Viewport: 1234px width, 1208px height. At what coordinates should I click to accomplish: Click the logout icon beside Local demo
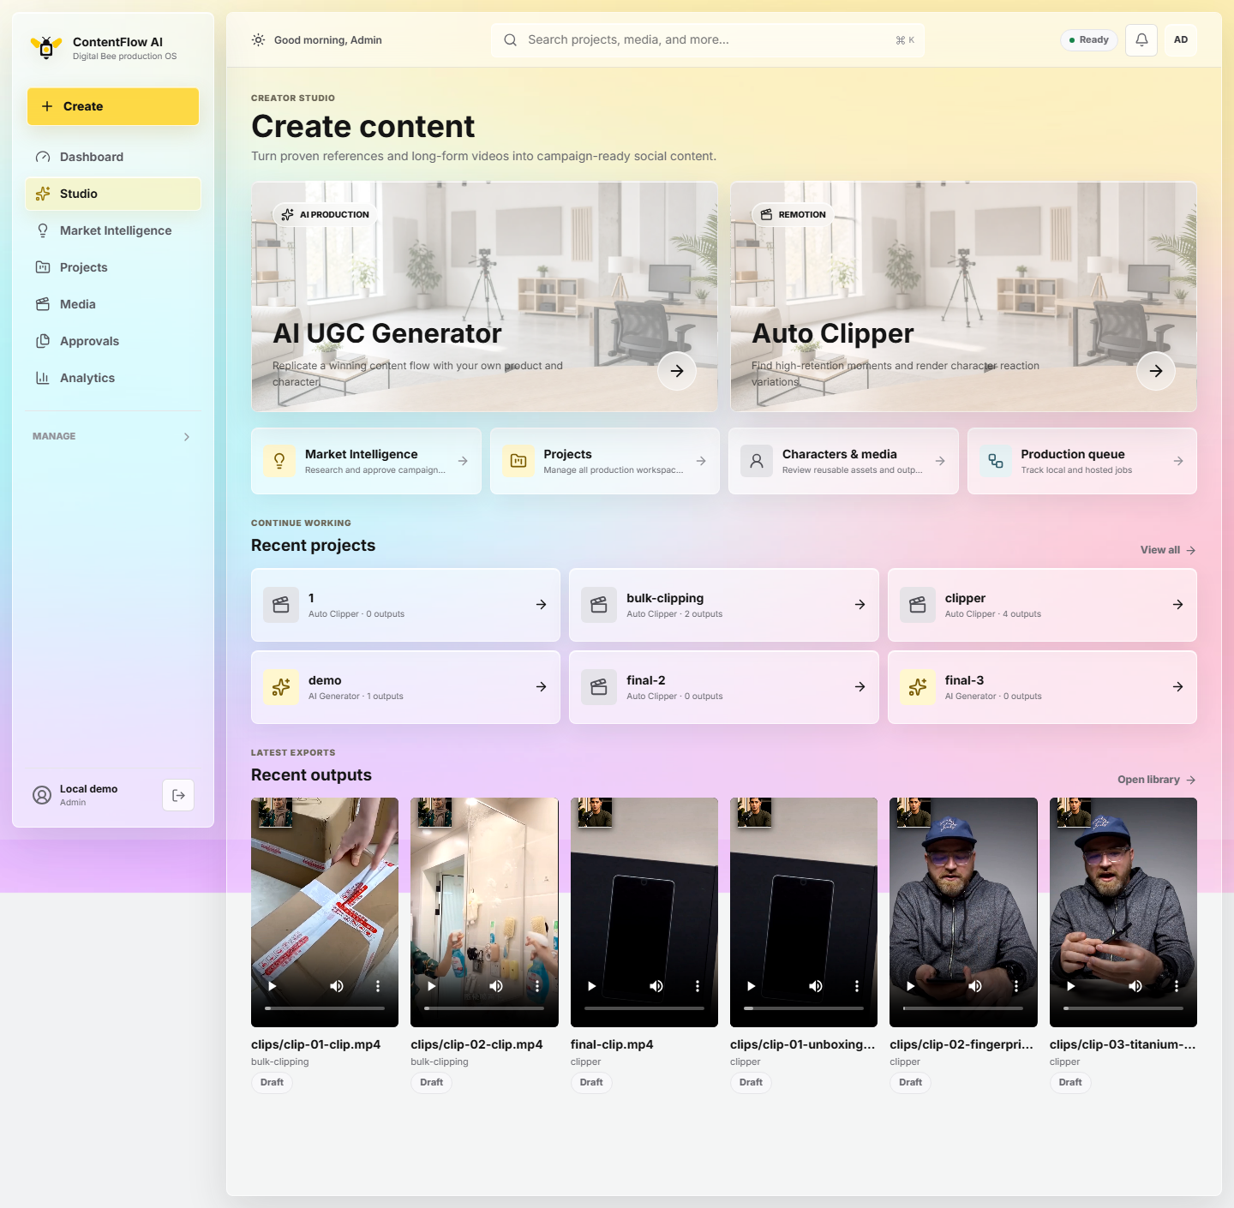pos(178,795)
